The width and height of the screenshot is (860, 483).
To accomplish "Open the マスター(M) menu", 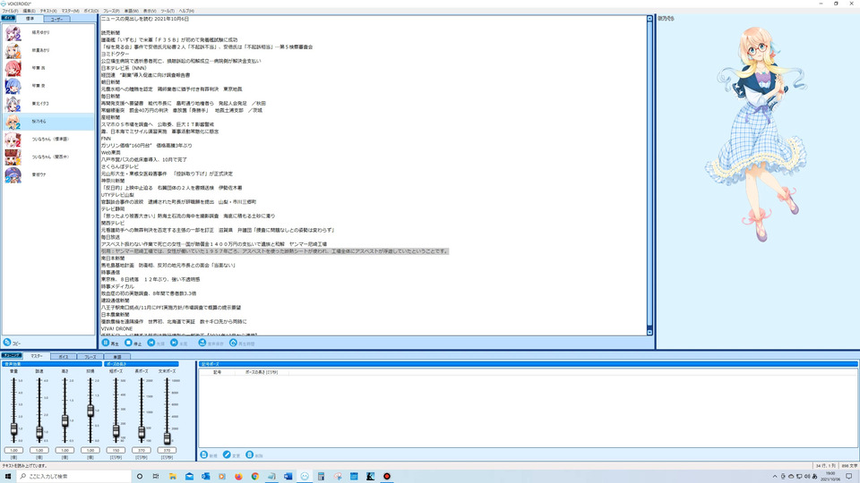I will click(x=70, y=11).
